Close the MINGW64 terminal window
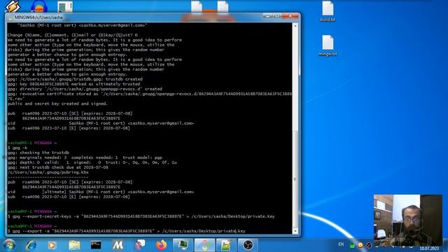 coord(290,16)
